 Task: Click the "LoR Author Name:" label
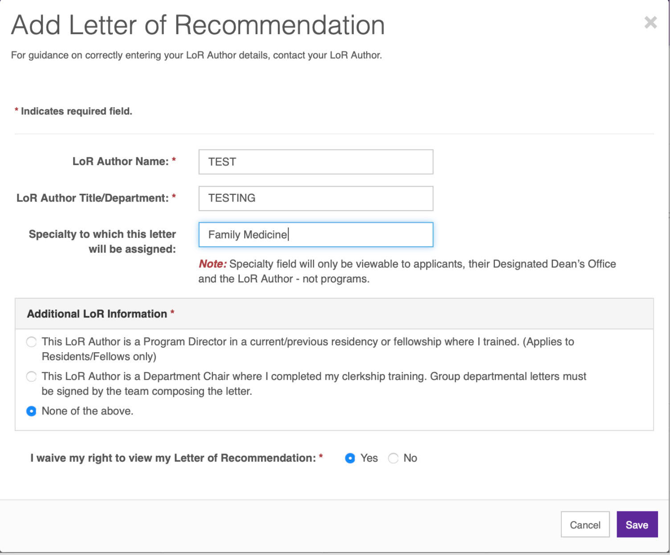120,161
